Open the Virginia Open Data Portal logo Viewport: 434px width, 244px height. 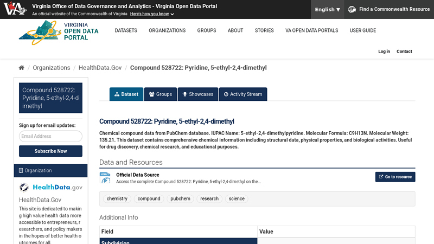point(59,33)
